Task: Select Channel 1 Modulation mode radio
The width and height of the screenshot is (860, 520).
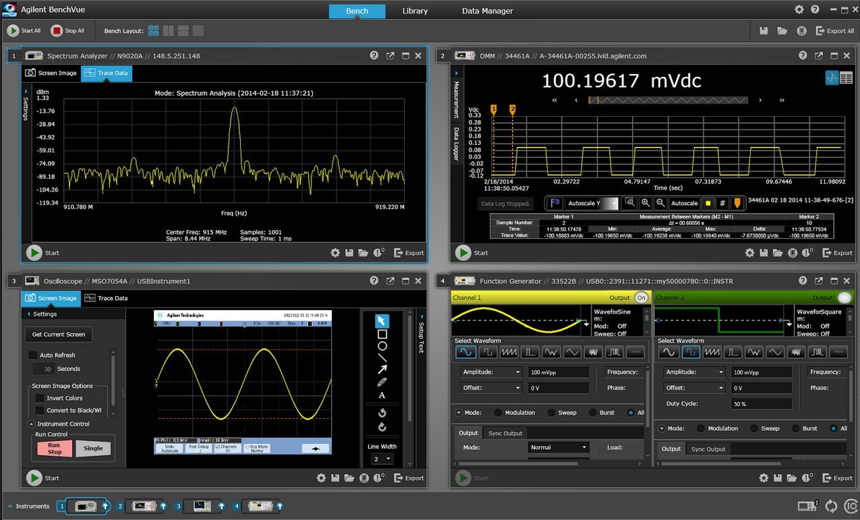Action: (x=498, y=413)
